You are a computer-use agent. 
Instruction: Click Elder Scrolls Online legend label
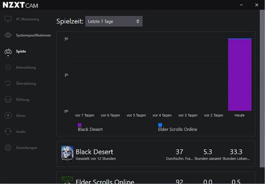tap(178, 129)
